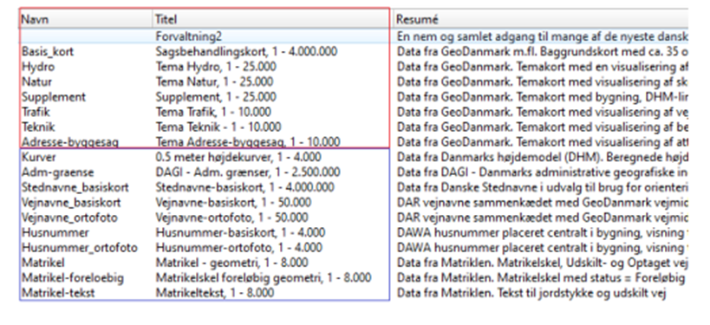Select the Adm-graense layer name
This screenshot has width=710, height=325.
point(57,172)
